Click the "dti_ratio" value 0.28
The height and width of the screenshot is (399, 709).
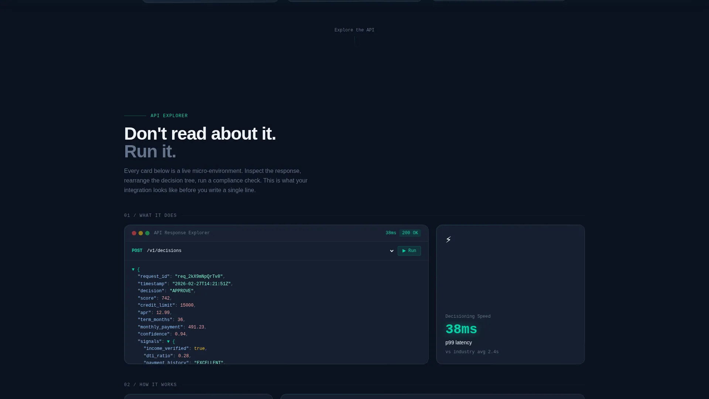(x=184, y=356)
